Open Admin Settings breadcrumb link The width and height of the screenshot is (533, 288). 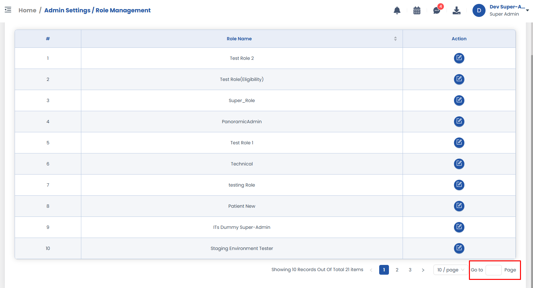67,10
